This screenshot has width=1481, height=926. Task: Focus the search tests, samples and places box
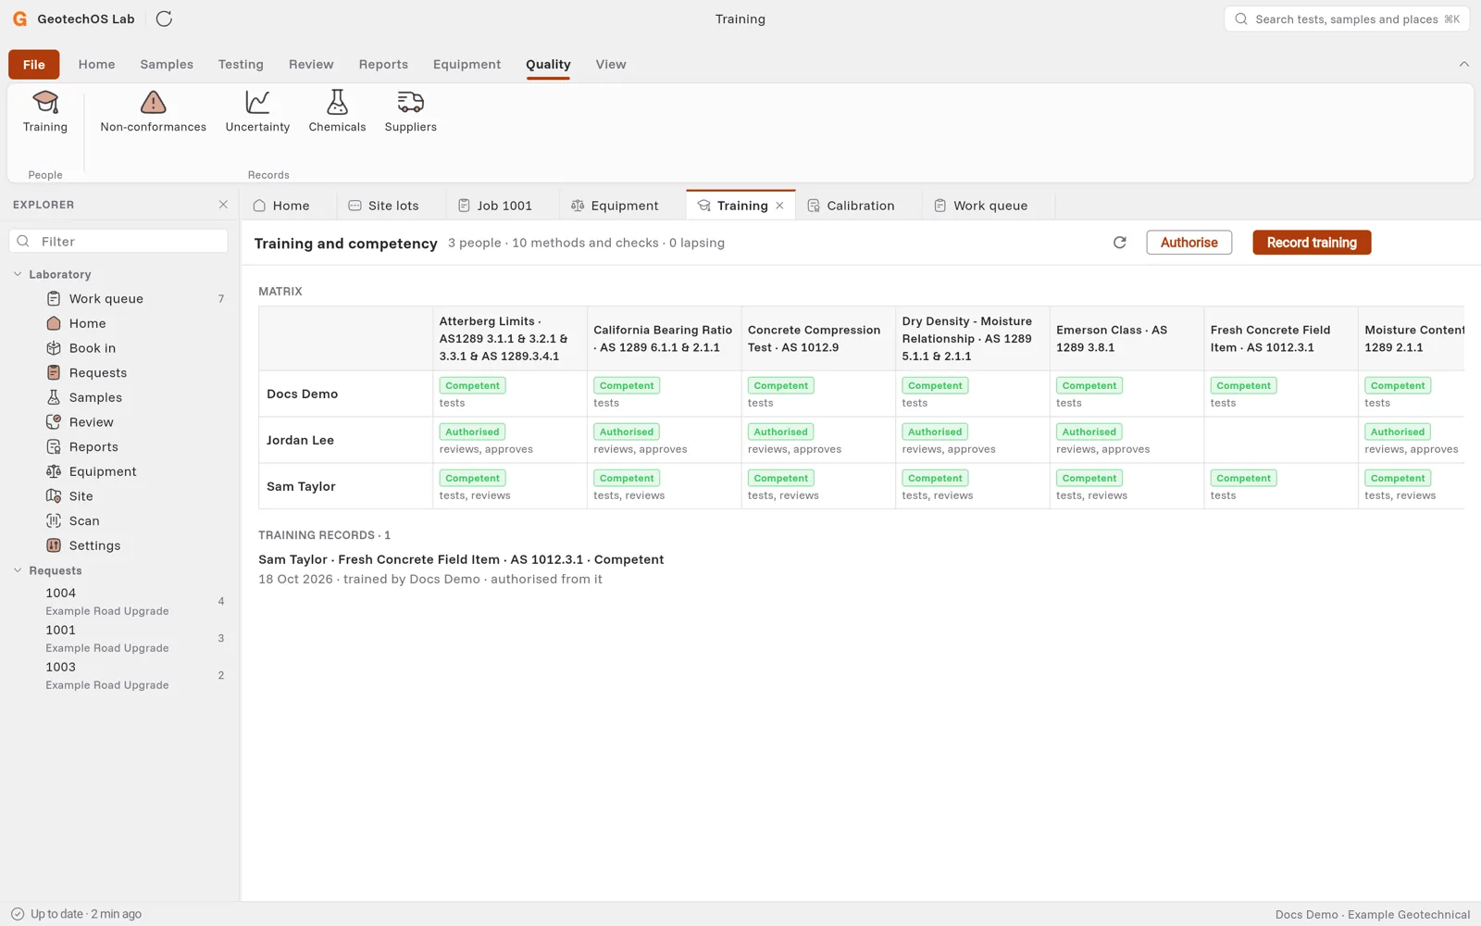(1347, 19)
